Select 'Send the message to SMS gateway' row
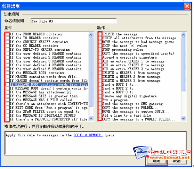 pyautogui.click(x=135, y=104)
